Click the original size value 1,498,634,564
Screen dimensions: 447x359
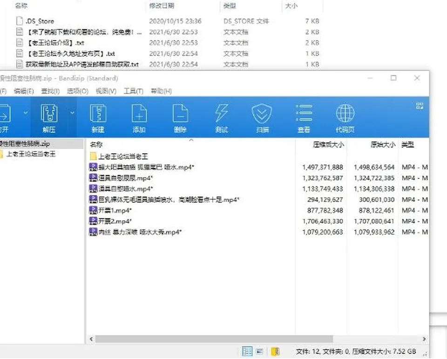374,167
